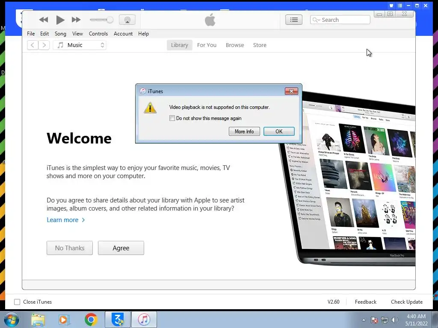Open File Explorer from the taskbar
The image size is (438, 328).
[x=38, y=319]
